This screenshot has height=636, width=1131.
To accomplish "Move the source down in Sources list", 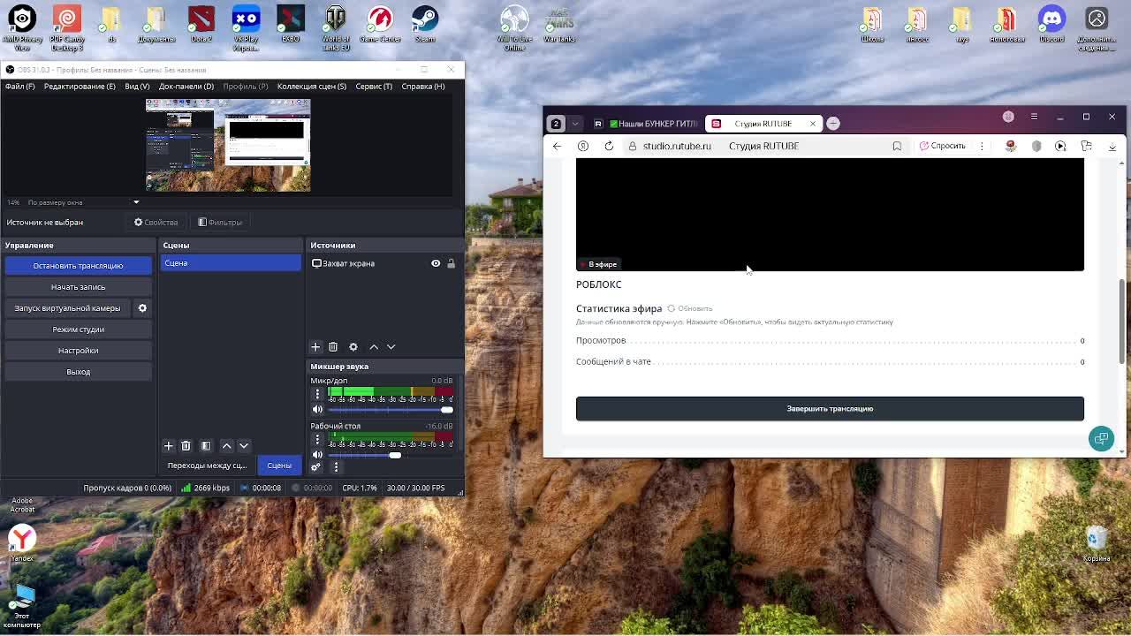I will point(391,347).
